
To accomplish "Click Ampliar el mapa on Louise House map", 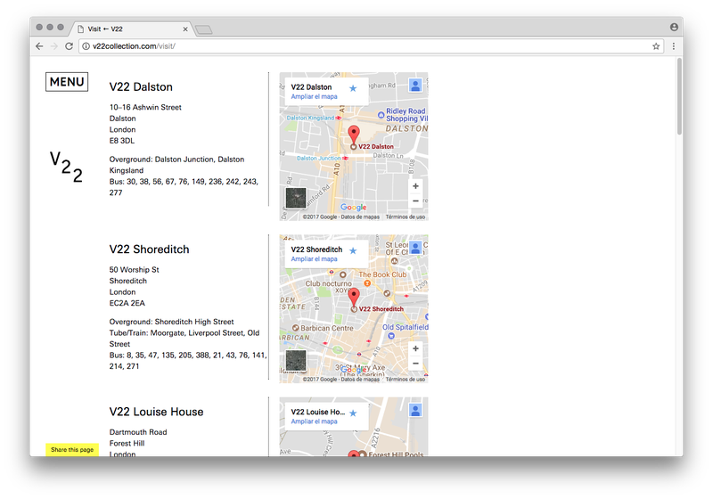I will coord(314,421).
